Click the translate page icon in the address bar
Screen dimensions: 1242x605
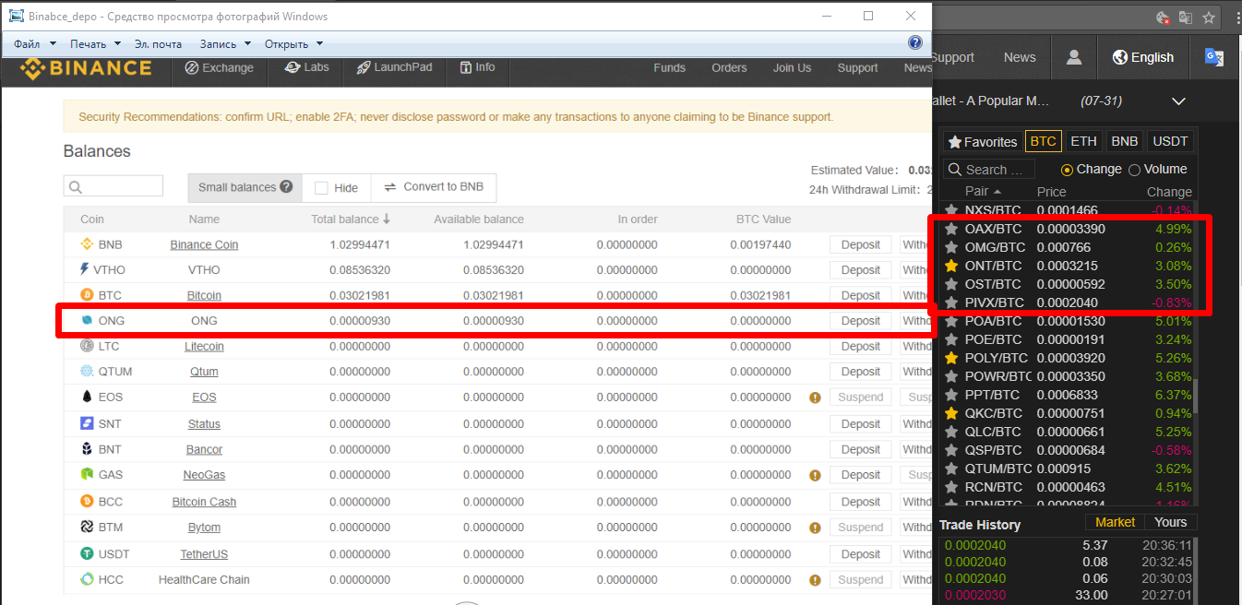pyautogui.click(x=1185, y=18)
